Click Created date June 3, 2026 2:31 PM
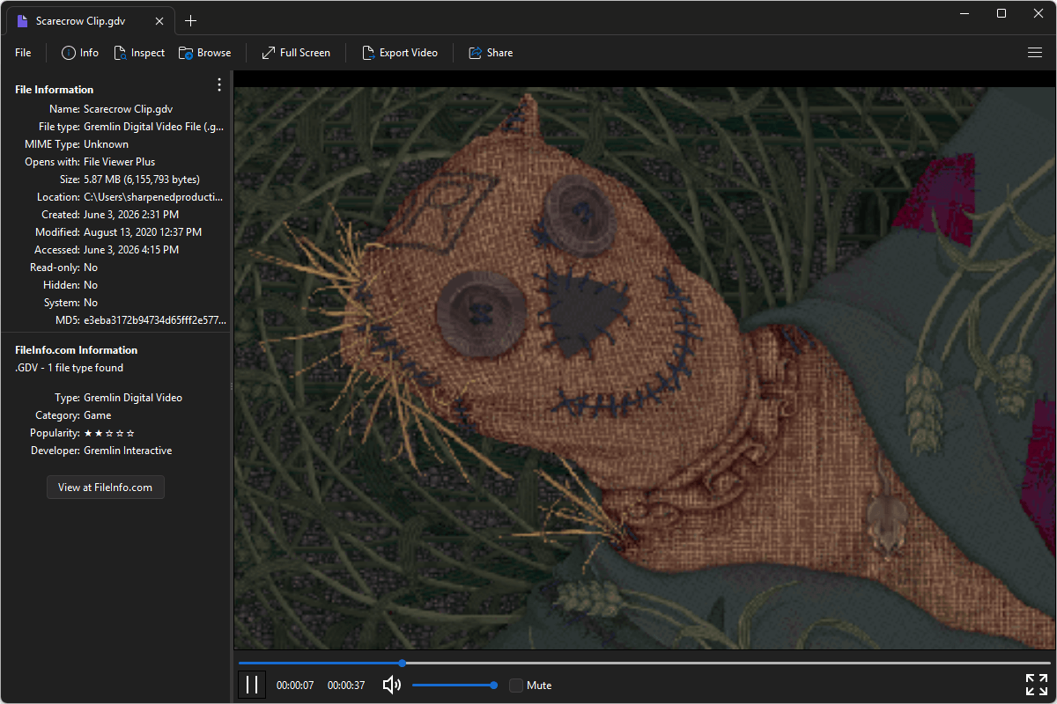The width and height of the screenshot is (1057, 704). (131, 215)
